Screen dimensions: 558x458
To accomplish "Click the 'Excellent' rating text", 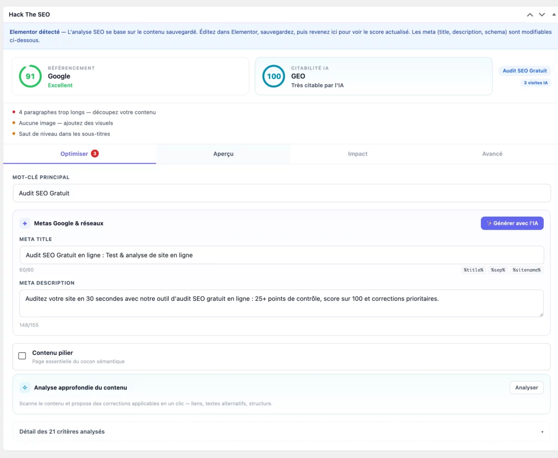I will [60, 86].
